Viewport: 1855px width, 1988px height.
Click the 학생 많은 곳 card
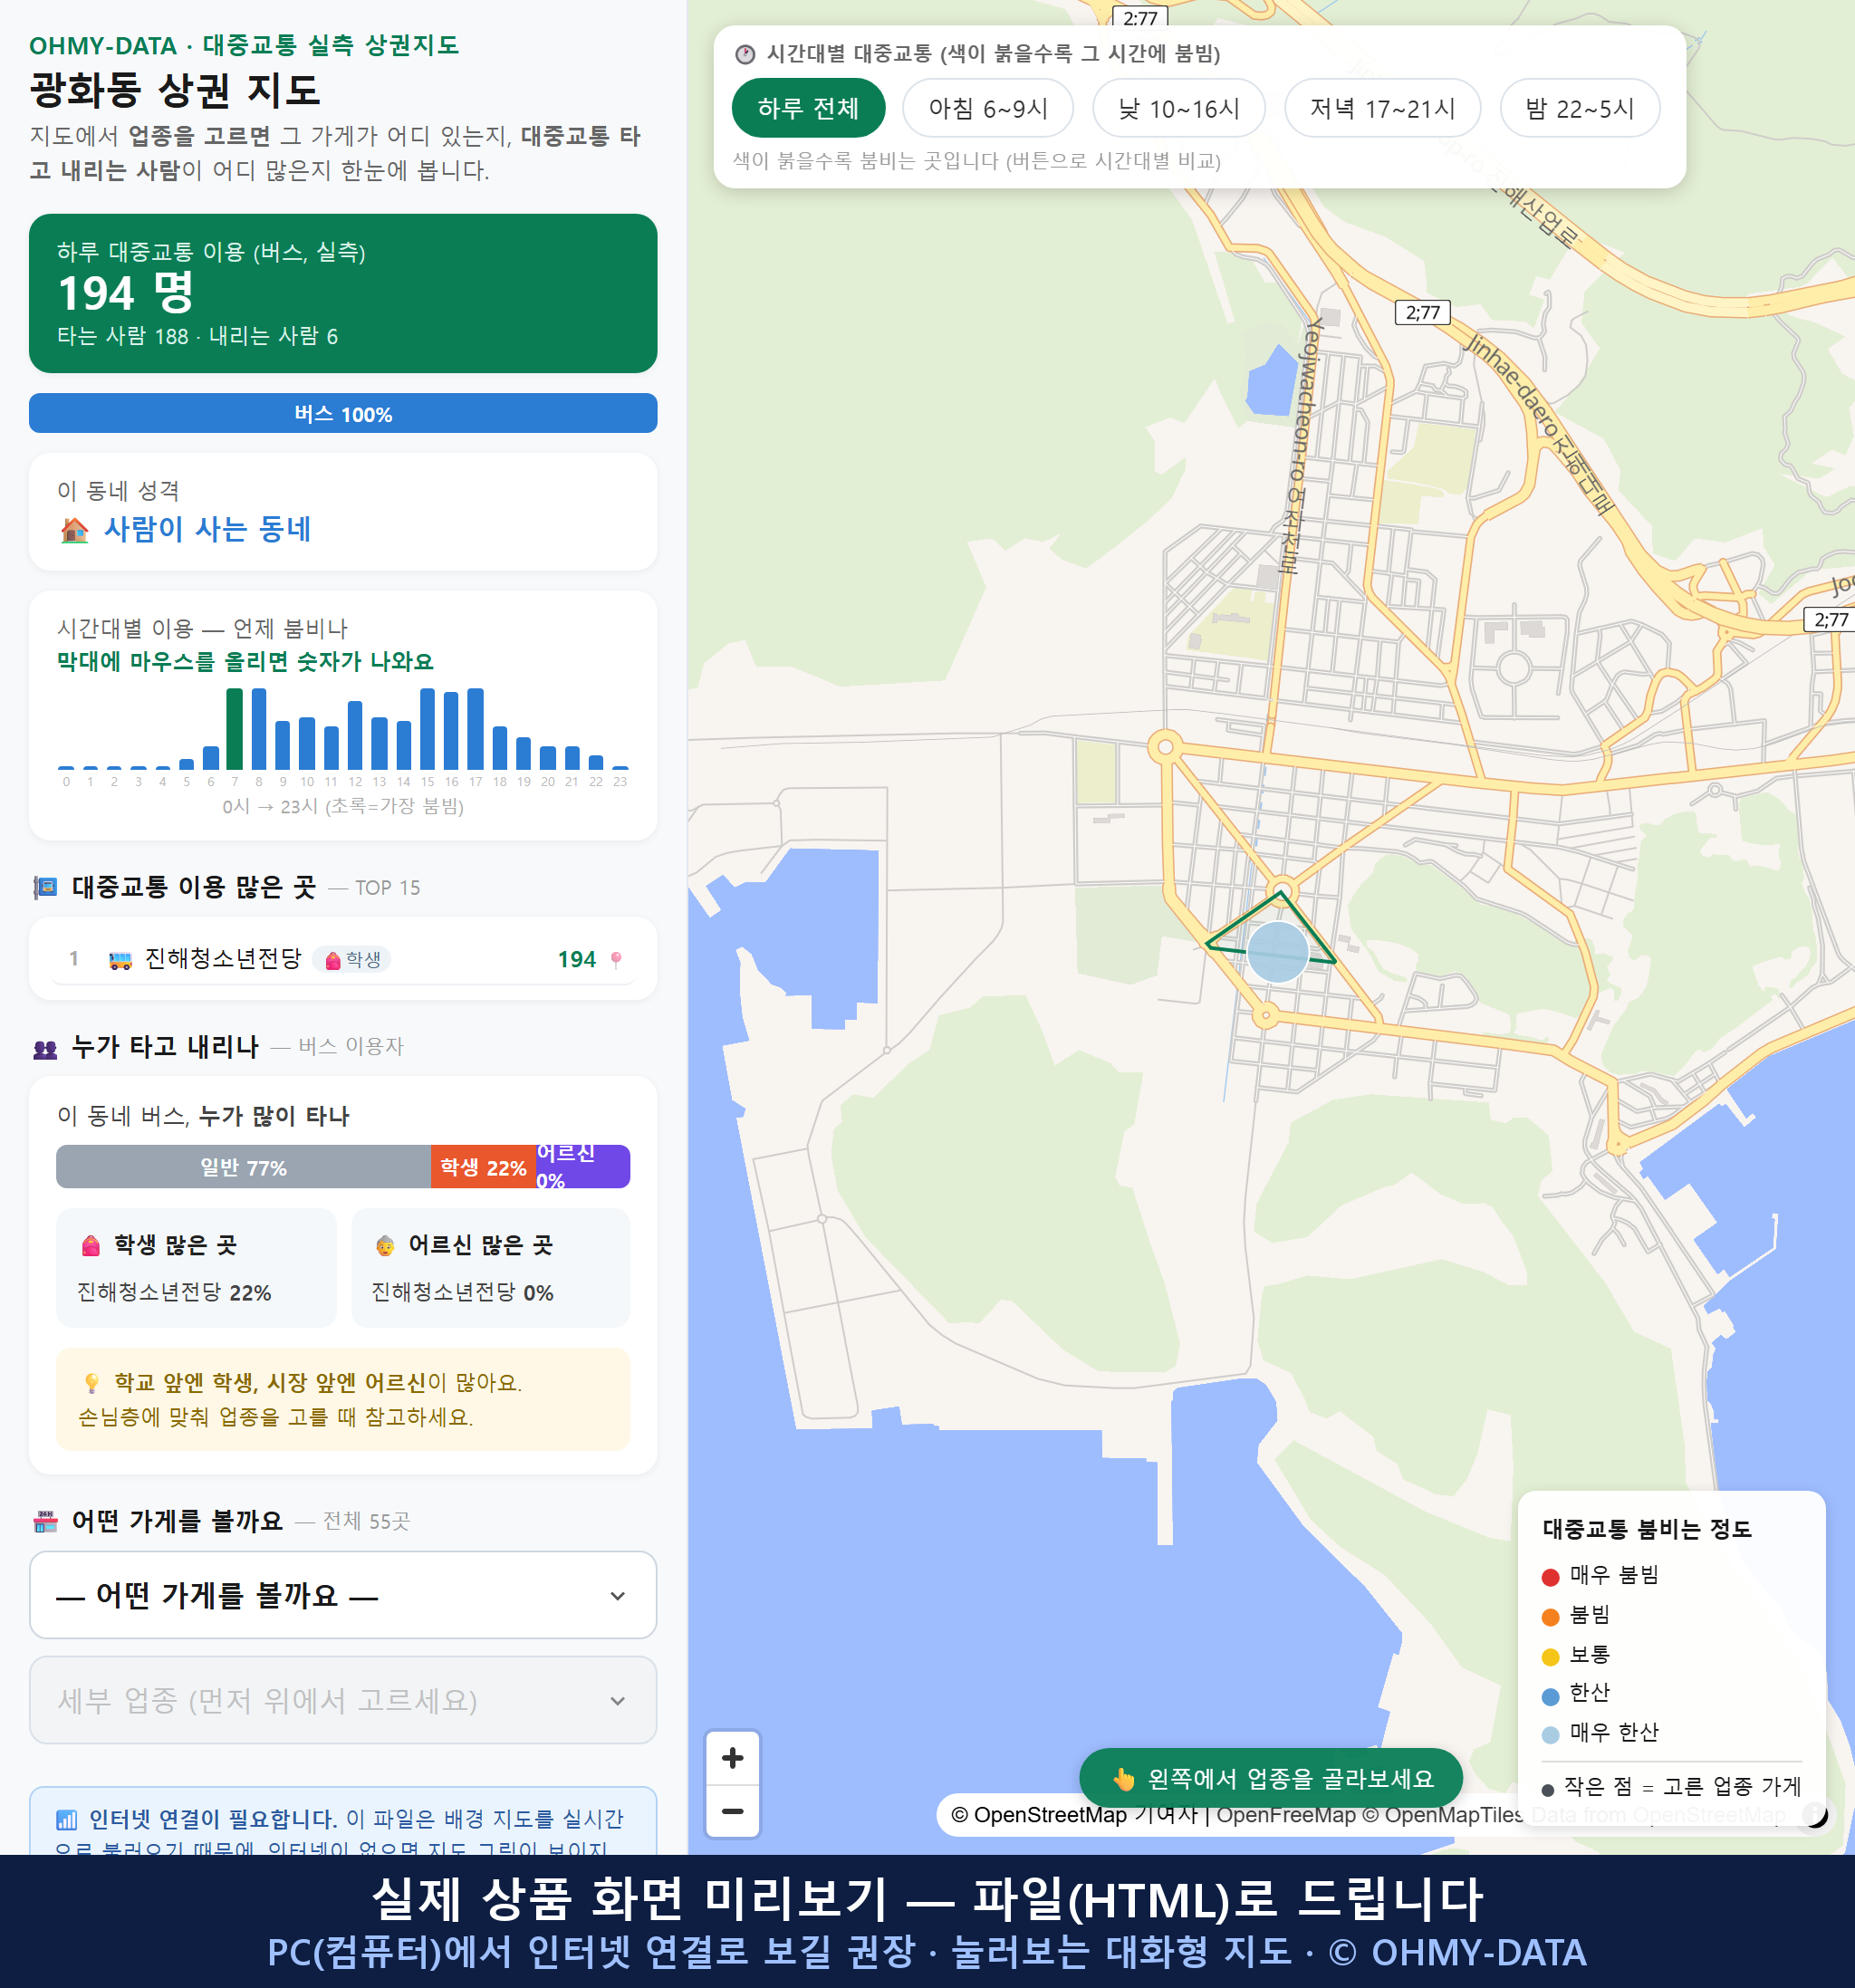coord(196,1268)
